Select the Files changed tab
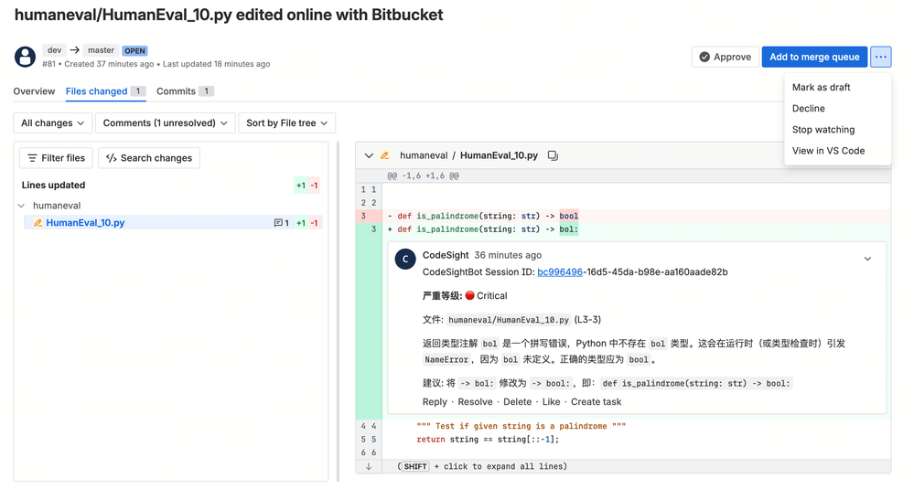Viewport: 914px width, 489px height. pos(105,90)
